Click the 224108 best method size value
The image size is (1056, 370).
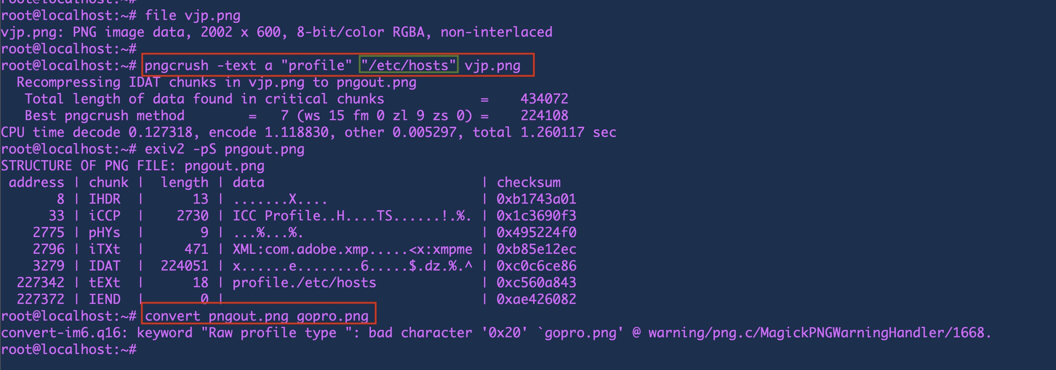[544, 116]
